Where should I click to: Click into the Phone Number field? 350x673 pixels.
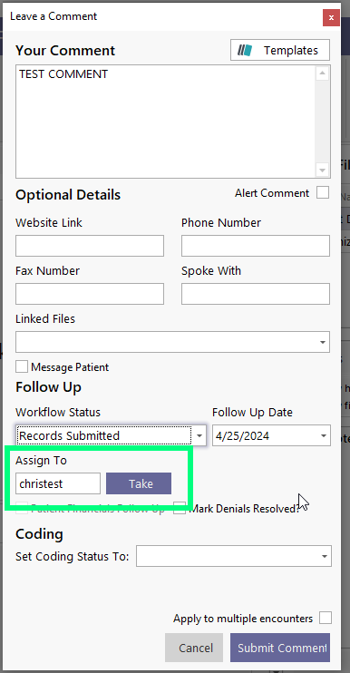[256, 246]
